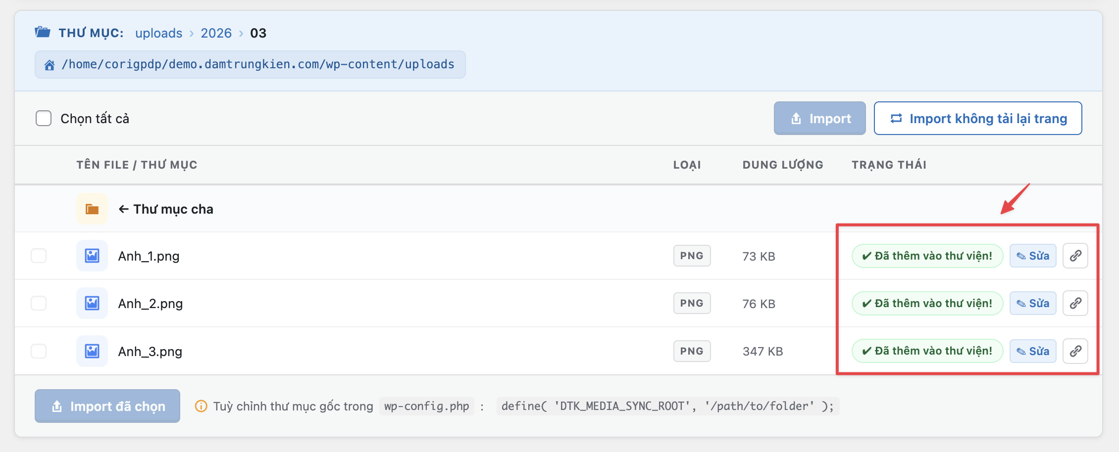Check the checkbox for Anh_1.png
The height and width of the screenshot is (452, 1119).
pos(39,256)
